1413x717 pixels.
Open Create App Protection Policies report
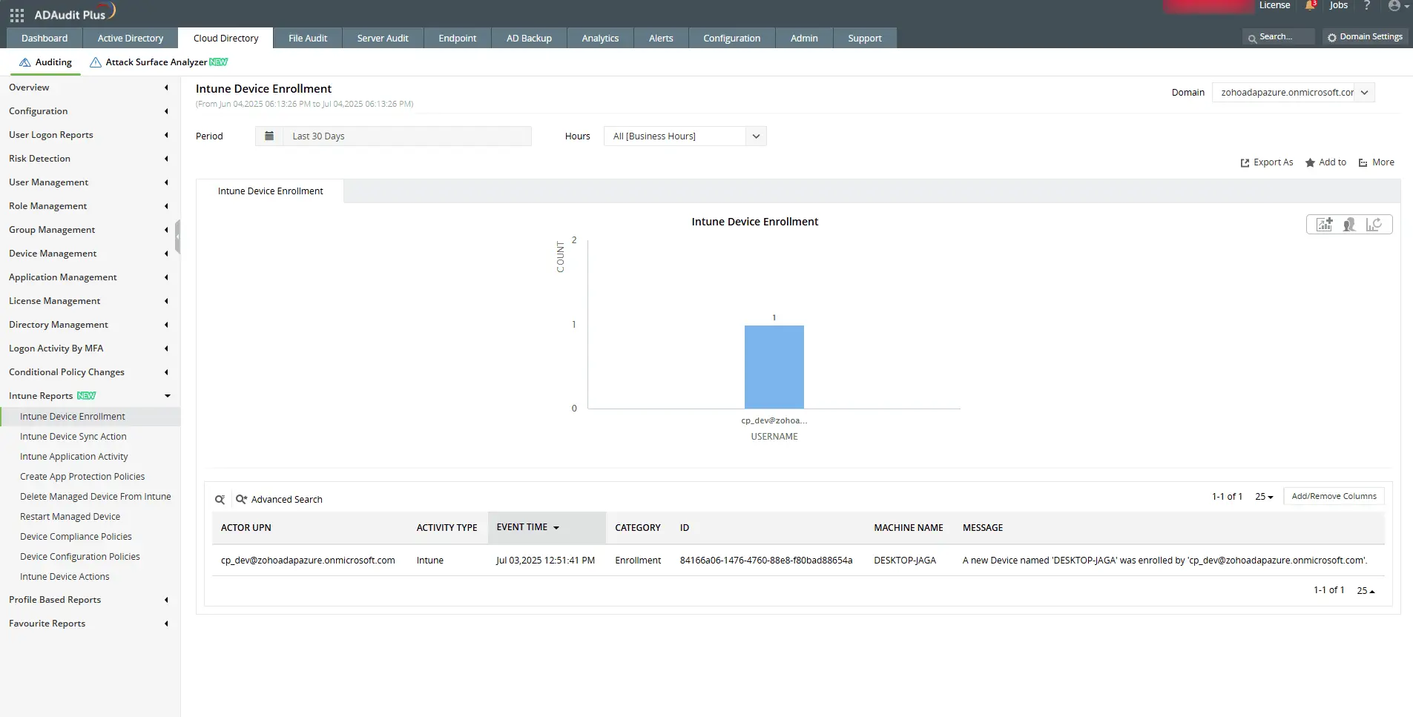[x=82, y=477]
